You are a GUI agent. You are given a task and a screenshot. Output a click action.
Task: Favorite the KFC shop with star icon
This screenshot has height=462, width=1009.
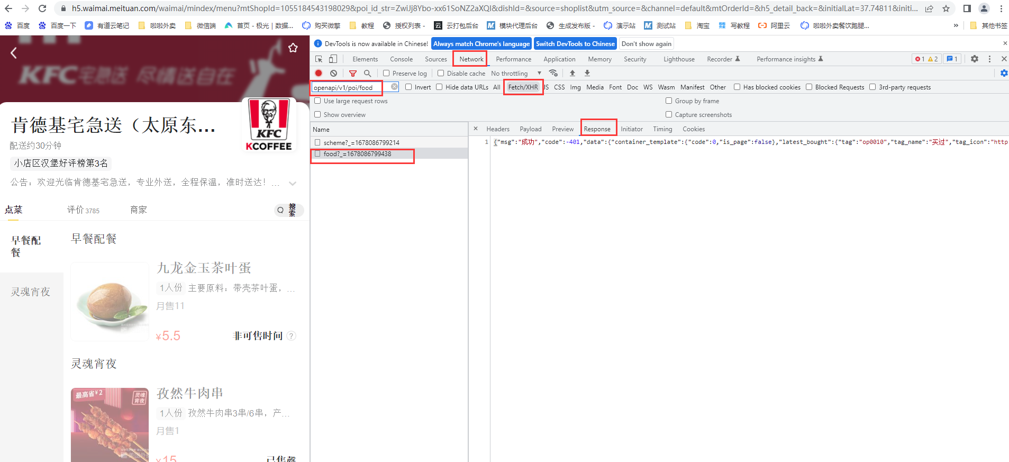(293, 48)
